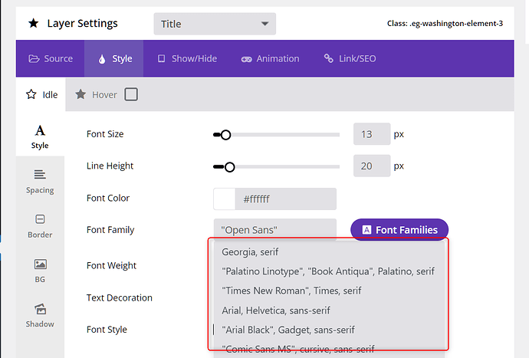Open the Spacing sidebar section
529x358 pixels.
[x=40, y=181]
